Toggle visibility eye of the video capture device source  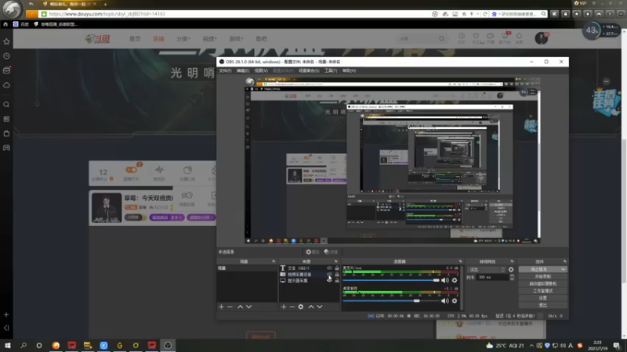(329, 275)
